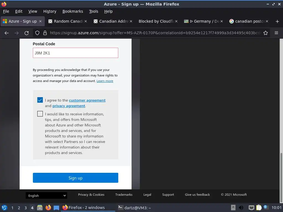This screenshot has width=283, height=212.
Task: Click the blue Sign up button
Action: [75, 178]
